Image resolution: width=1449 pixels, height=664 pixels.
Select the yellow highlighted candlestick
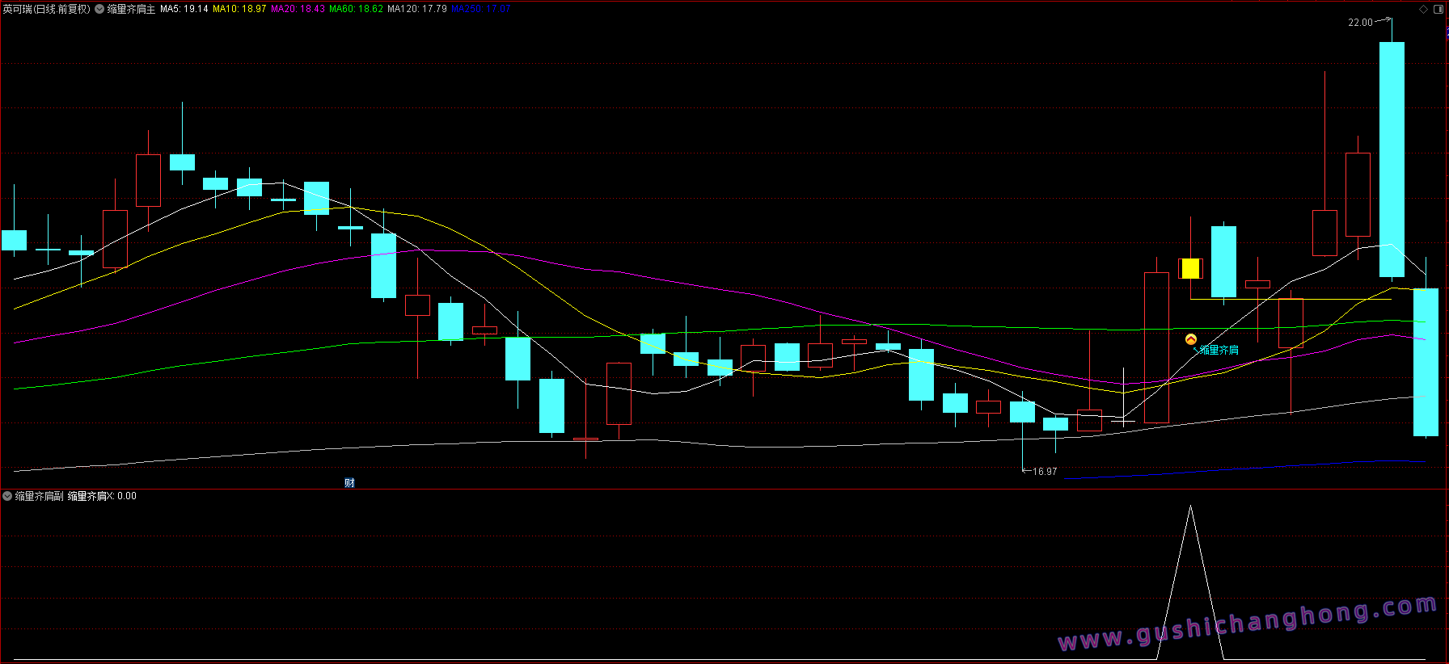(x=1190, y=268)
